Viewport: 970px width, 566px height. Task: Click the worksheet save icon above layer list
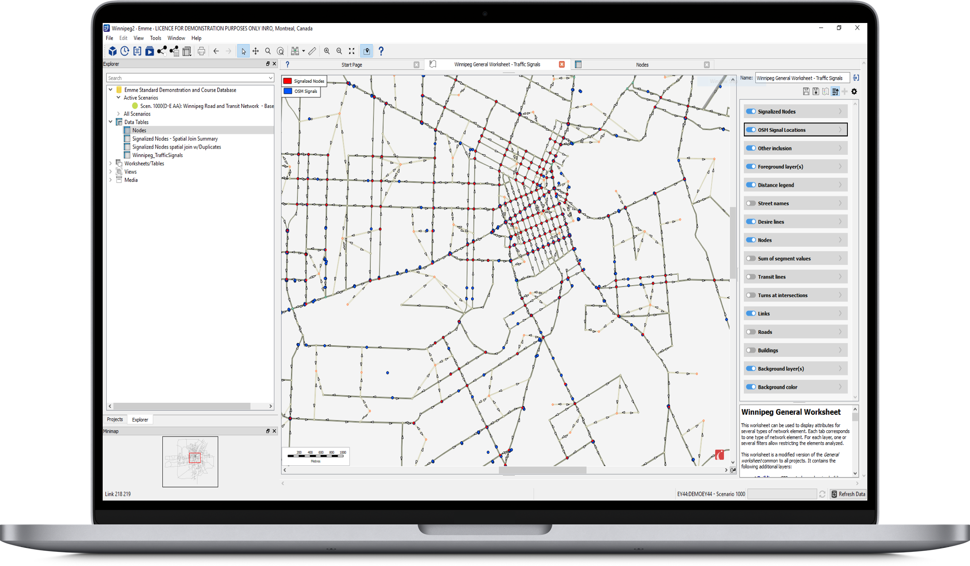pos(806,92)
